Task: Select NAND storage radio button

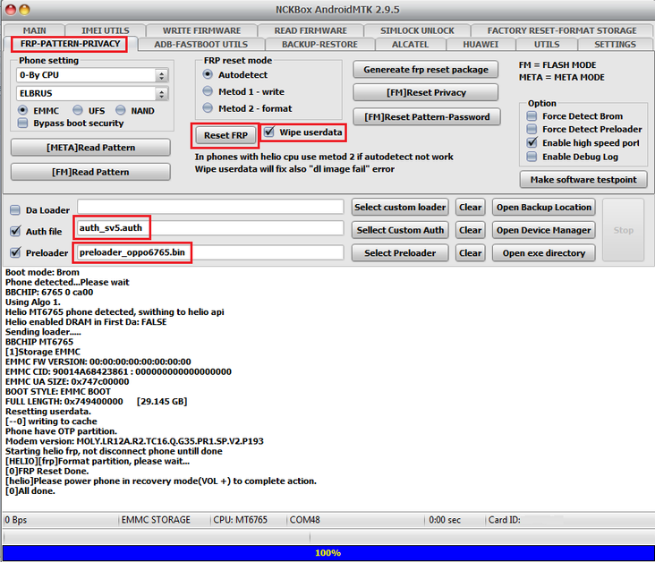Action: (121, 110)
